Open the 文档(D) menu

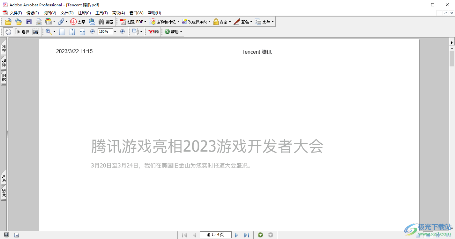[67, 13]
